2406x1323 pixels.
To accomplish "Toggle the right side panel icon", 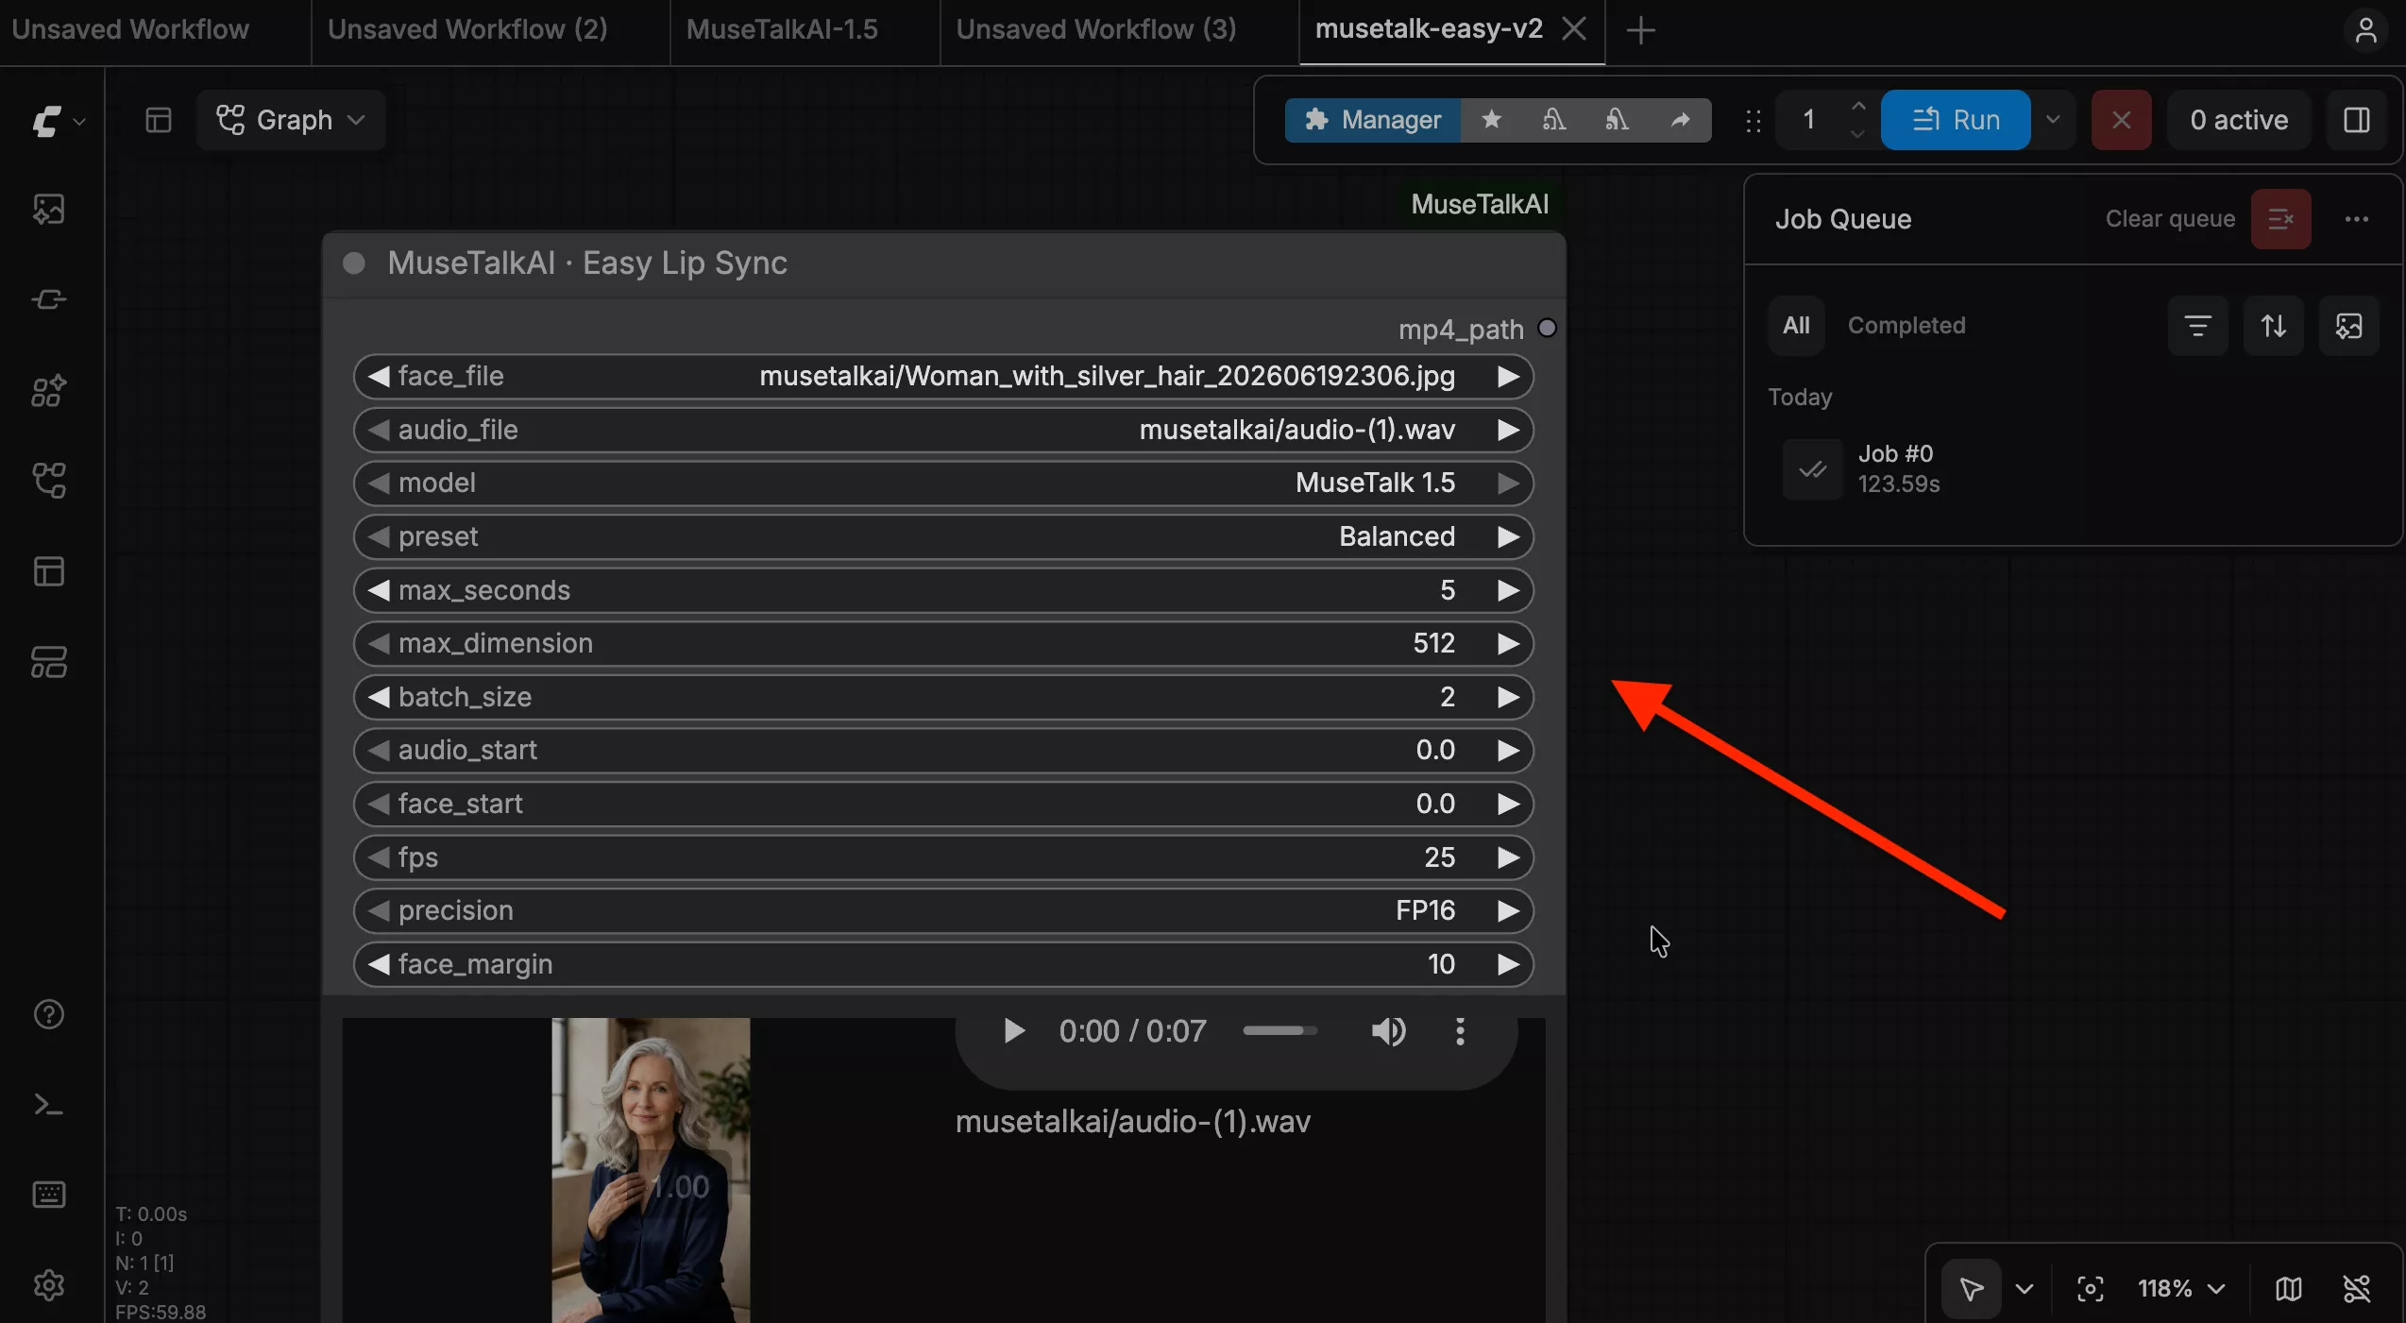I will [x=2356, y=120].
